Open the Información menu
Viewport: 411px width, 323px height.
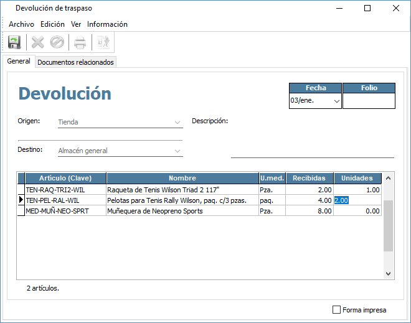107,24
